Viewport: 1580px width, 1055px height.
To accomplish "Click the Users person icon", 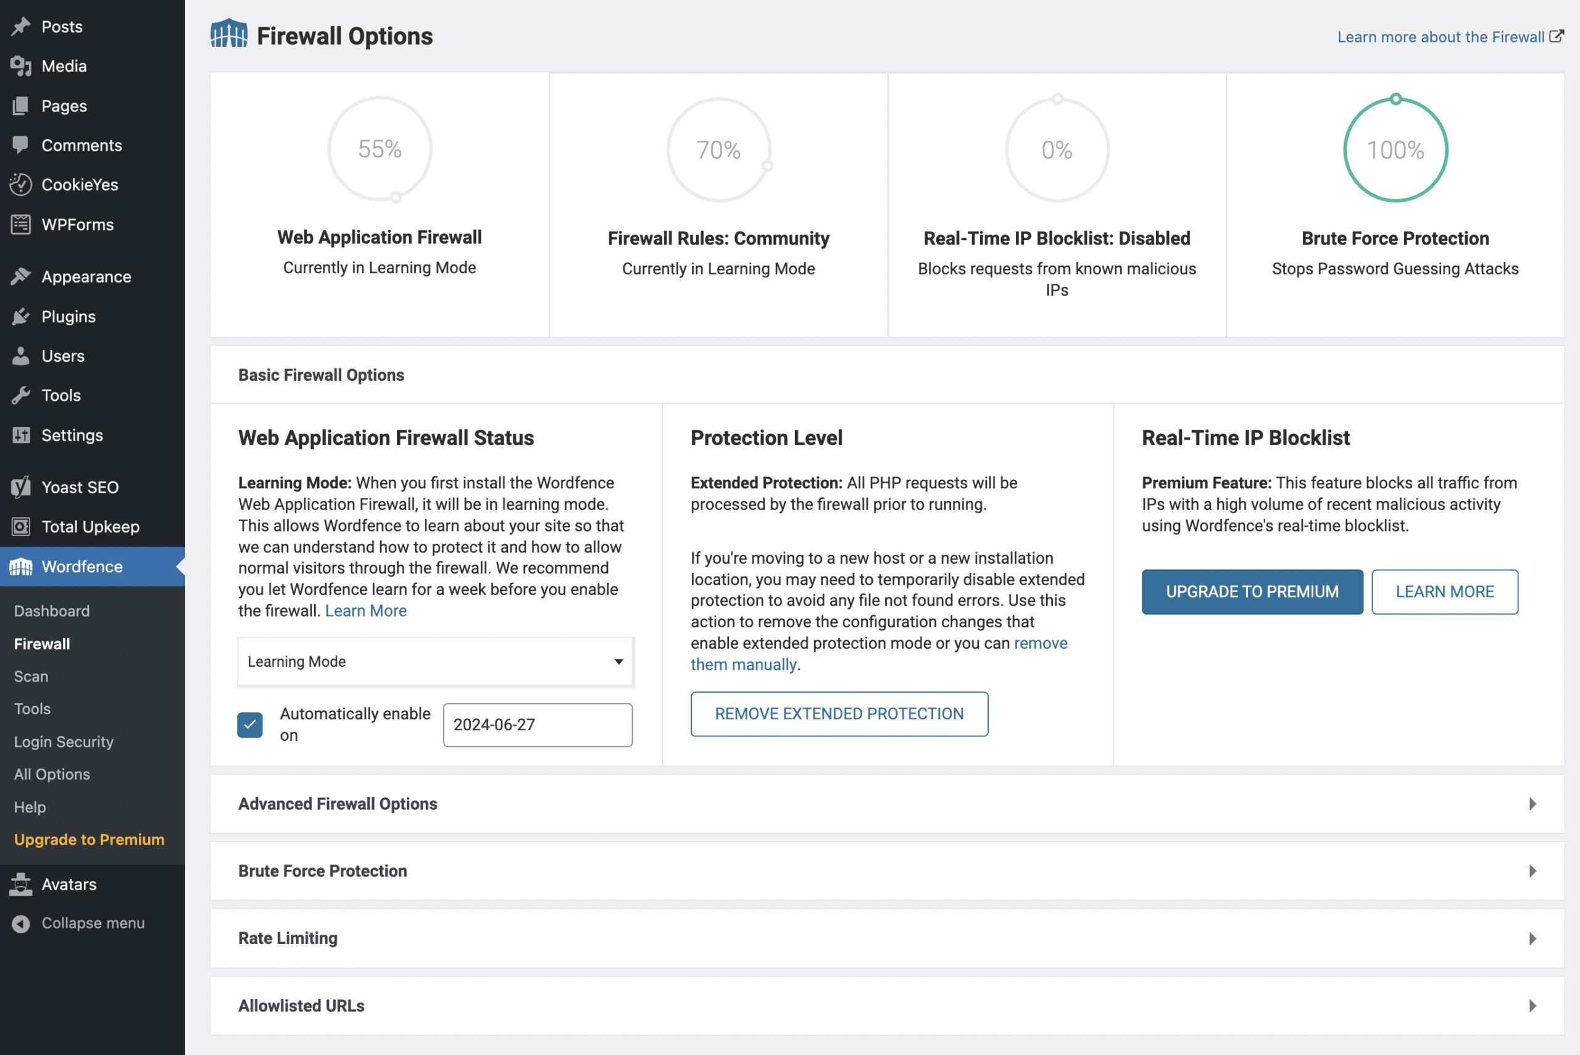I will coord(21,356).
